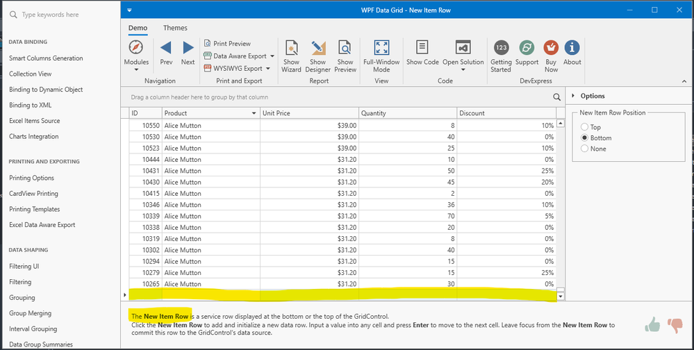
Task: Open the Show Designer tool
Action: coord(317,49)
